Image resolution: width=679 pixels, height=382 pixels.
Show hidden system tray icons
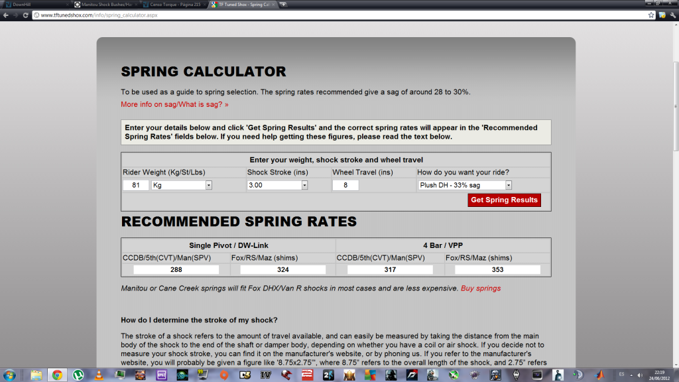[x=631, y=375]
